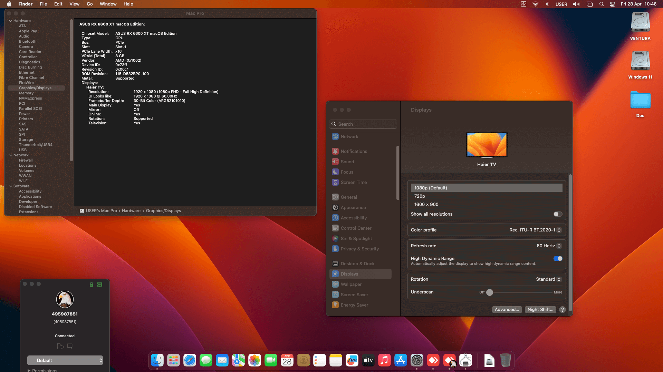Screen dimensions: 663x372
Task: Open System Settings gear in the Dock
Action: 417,360
